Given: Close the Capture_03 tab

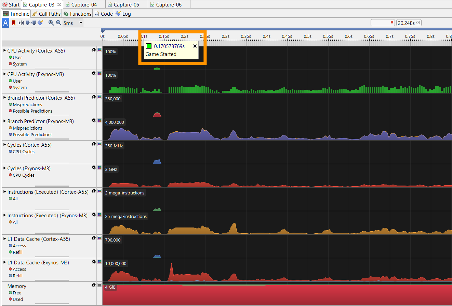Looking at the screenshot, I should pos(59,4).
